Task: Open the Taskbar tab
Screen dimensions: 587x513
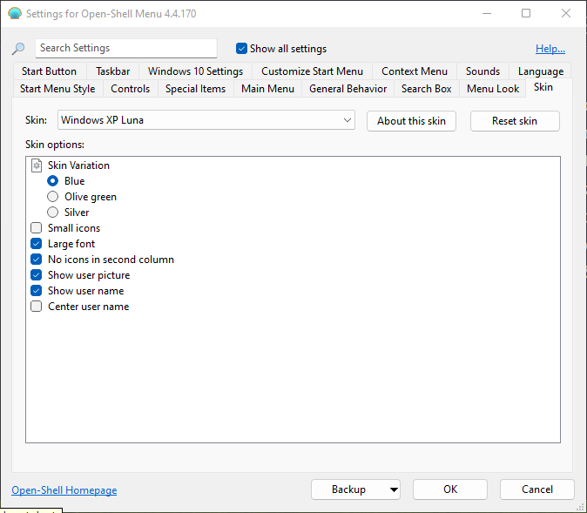Action: [112, 71]
